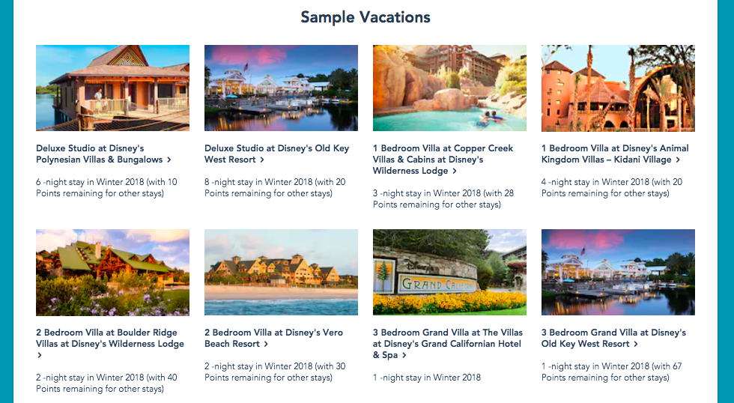Click the Vero Beach Resort oceanfront photo

[282, 273]
